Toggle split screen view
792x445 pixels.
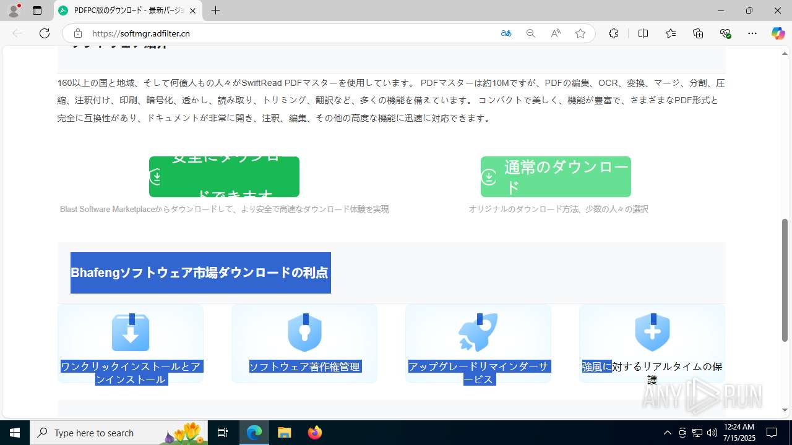point(643,33)
